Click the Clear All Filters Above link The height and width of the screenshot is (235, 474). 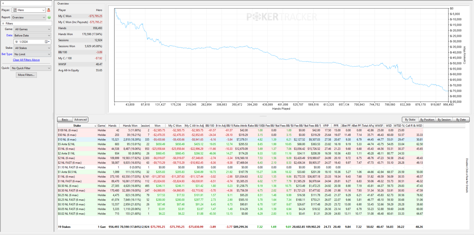click(x=26, y=60)
